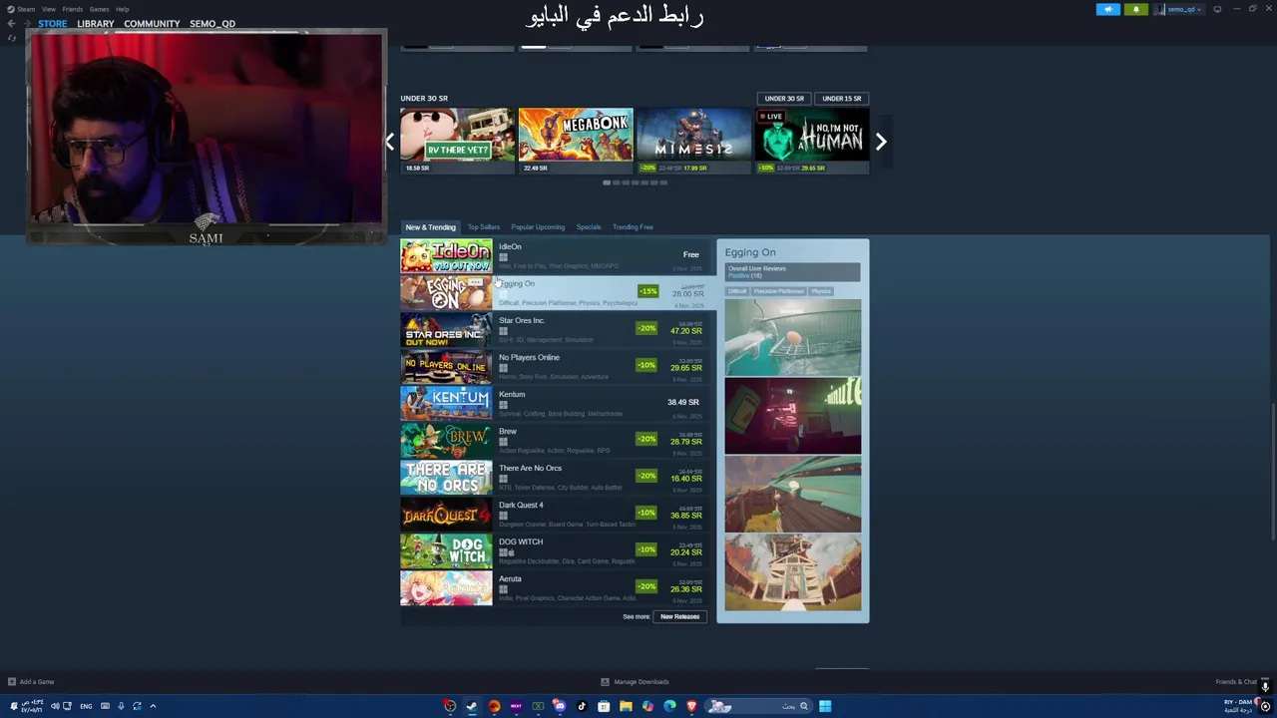Select the Specials tab
Screen dimensions: 1277x718
(589, 226)
